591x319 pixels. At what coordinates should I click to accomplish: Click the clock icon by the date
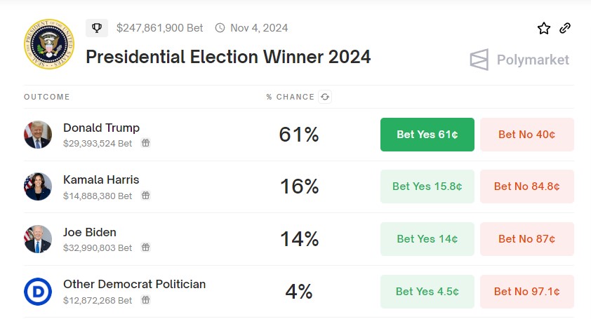tap(220, 28)
